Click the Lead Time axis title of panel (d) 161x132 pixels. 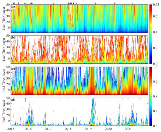point(4,112)
